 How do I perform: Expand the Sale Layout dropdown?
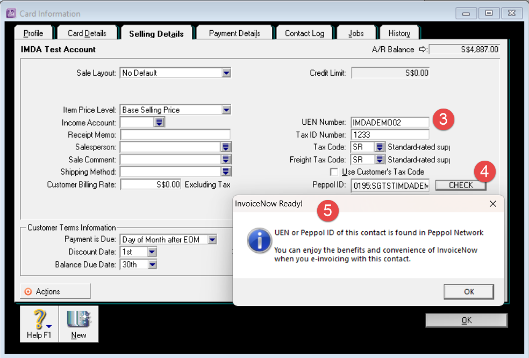[226, 73]
